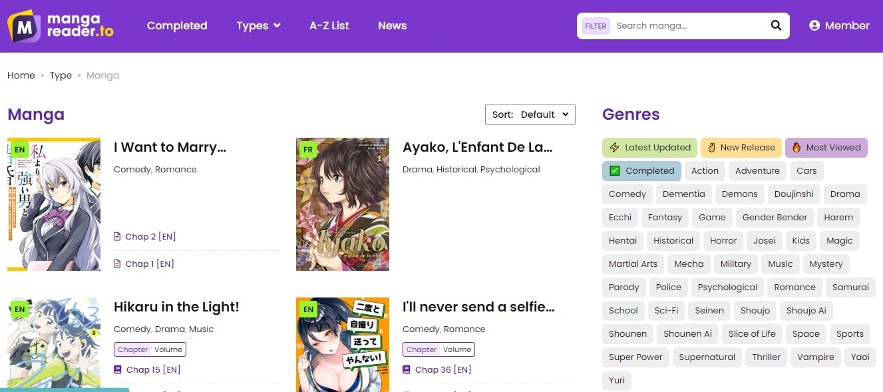Click Music tag under Hikaru in the Light
Viewport: 883px width, 392px height.
click(201, 329)
